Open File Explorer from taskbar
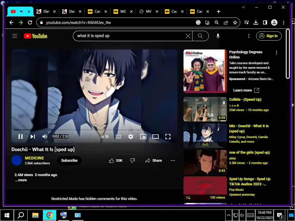The height and width of the screenshot is (221, 295). click(x=35, y=215)
